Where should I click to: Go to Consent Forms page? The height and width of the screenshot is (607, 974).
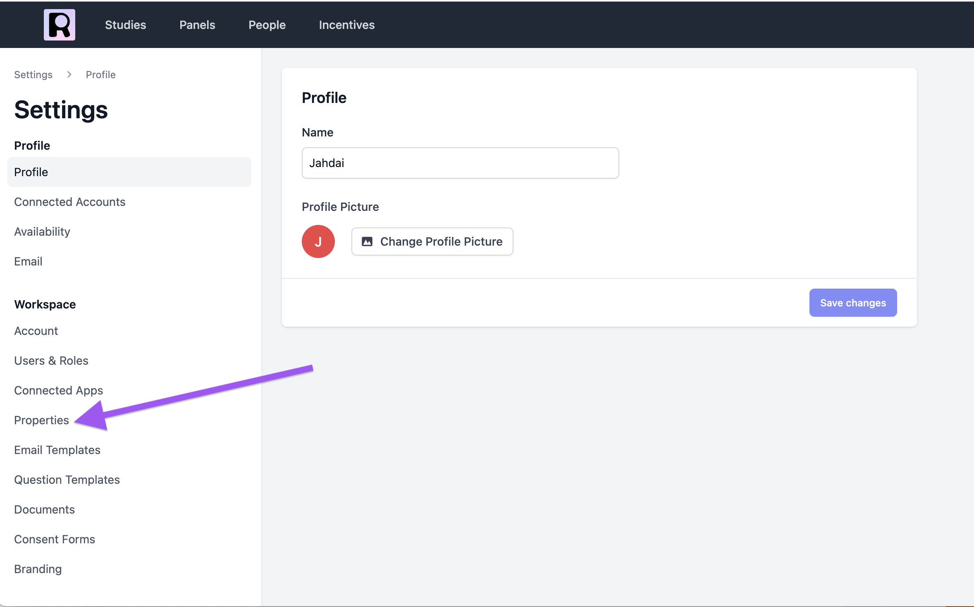[x=55, y=539]
